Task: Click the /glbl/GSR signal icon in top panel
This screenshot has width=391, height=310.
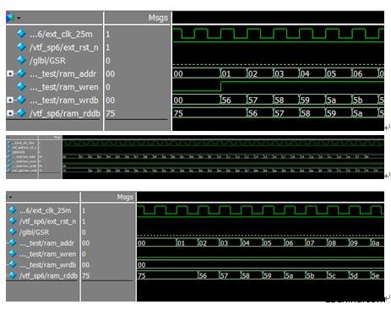Action: [x=21, y=60]
